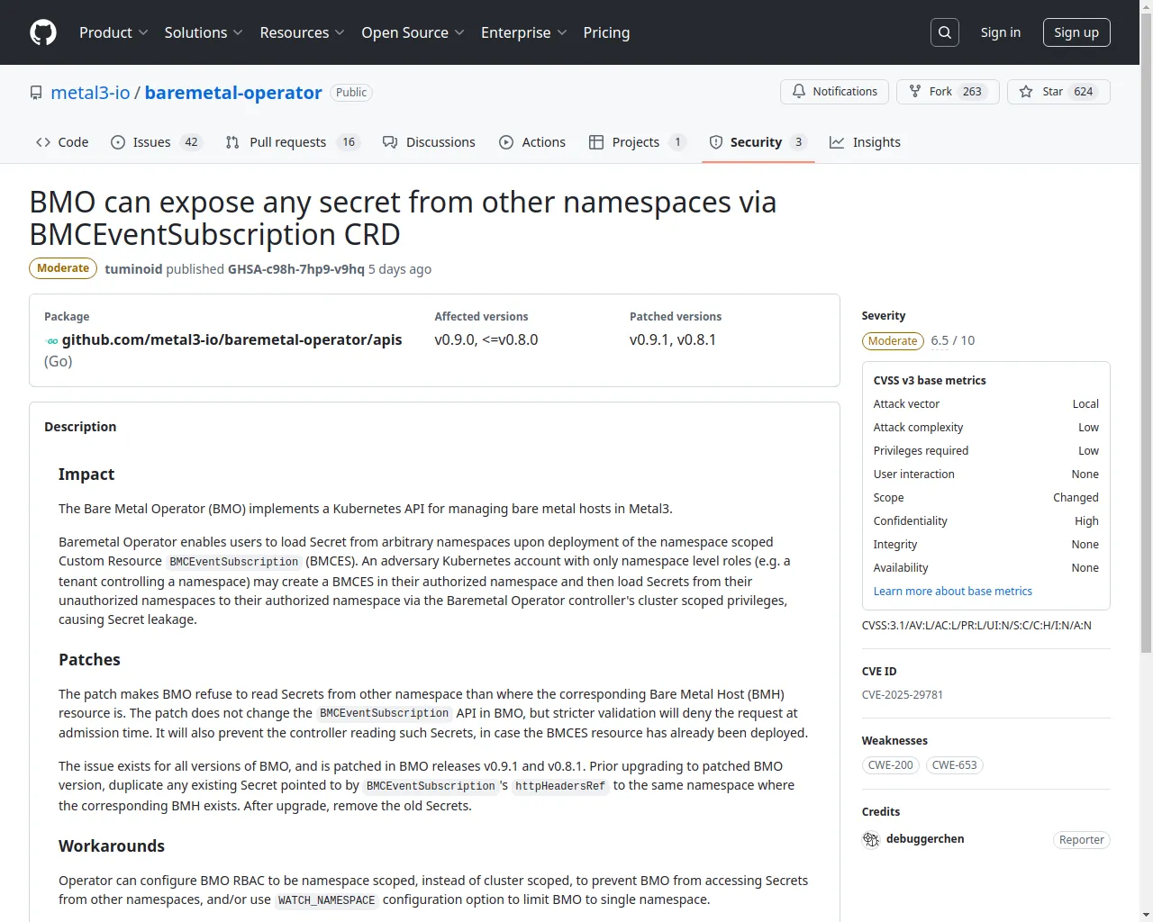Click the page vertical scrollbar
This screenshot has width=1153, height=922.
[1146, 333]
